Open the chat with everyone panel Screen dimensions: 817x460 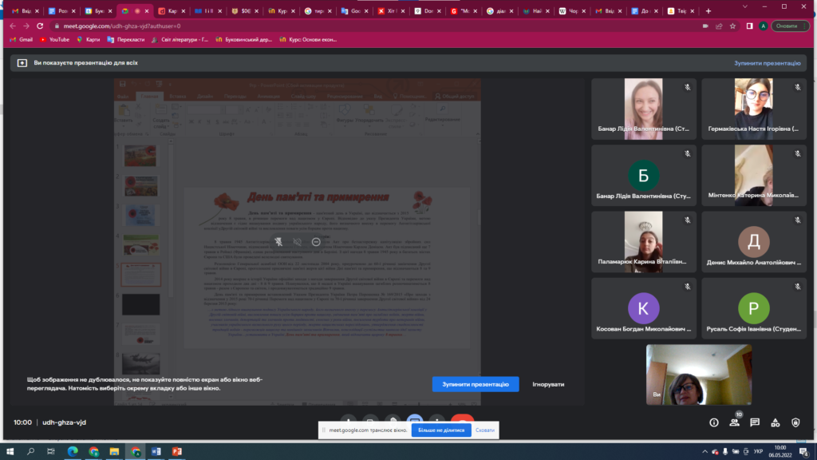tap(755, 422)
